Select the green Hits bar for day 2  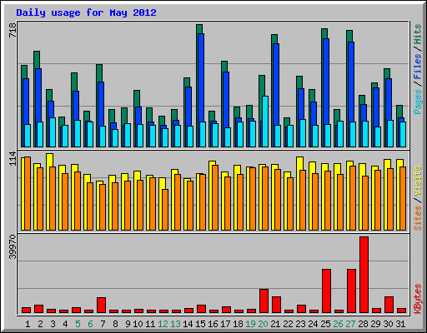(37, 60)
